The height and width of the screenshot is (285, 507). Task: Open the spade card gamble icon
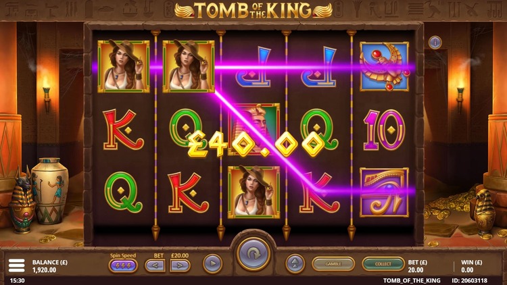(x=295, y=264)
